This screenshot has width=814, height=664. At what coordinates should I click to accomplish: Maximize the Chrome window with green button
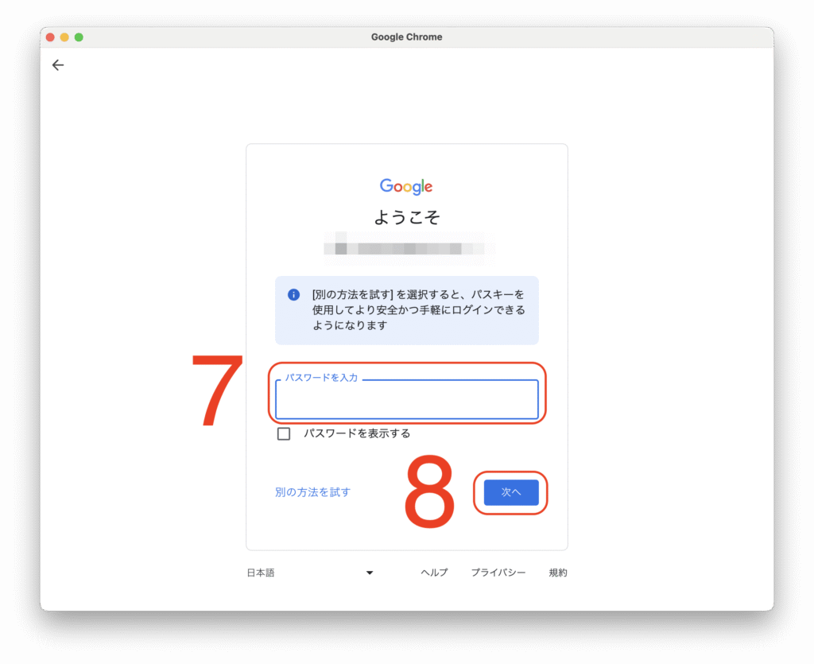point(79,37)
